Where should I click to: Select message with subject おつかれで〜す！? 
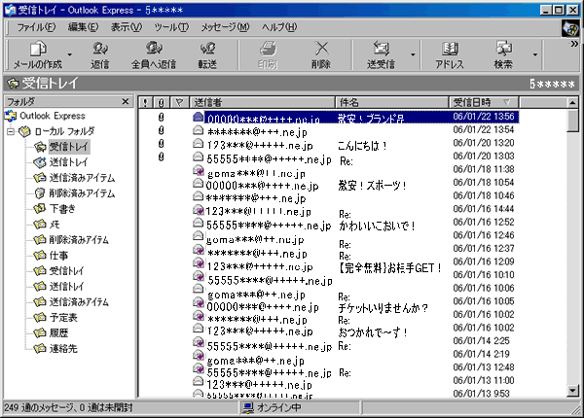(x=373, y=332)
